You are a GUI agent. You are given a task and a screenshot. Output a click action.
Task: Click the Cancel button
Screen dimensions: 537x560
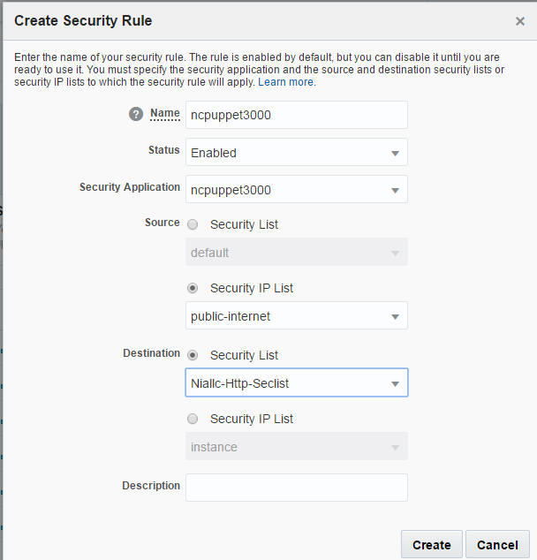[497, 545]
